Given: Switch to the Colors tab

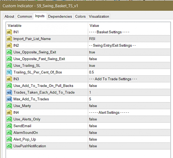Looking at the screenshot, I should [x=80, y=16].
